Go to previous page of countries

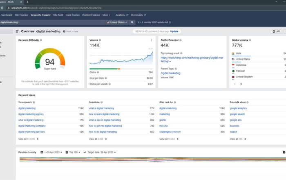[x=235, y=84]
